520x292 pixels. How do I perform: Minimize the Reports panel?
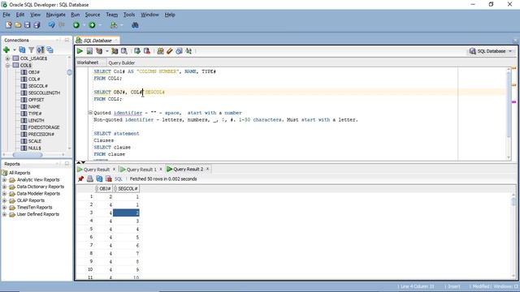(x=67, y=164)
